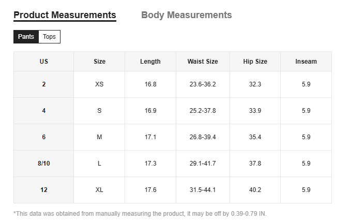Image resolution: width=349 pixels, height=222 pixels.
Task: Select the XS size cell
Action: pos(99,84)
